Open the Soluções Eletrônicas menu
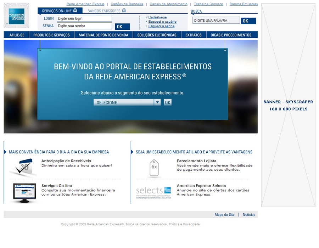 (x=157, y=35)
